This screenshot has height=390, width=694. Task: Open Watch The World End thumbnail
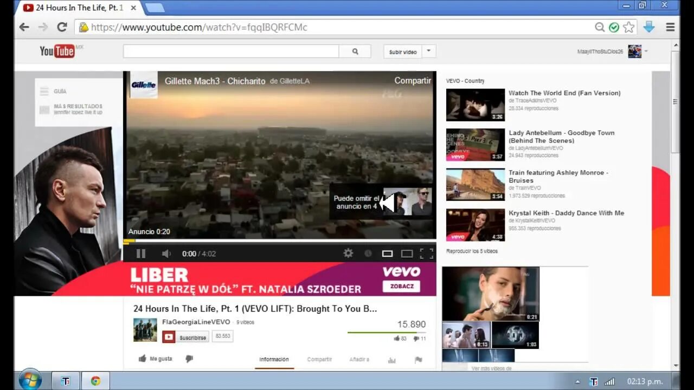pyautogui.click(x=475, y=105)
